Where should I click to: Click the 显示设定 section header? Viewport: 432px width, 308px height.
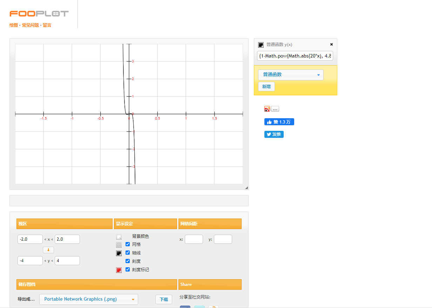(146, 224)
